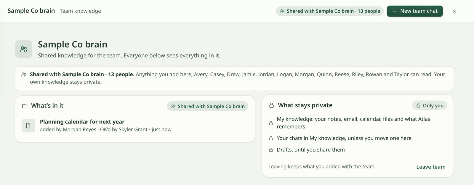Click the lock icon beside My knowledge line
This screenshot has width=474, height=185.
(x=271, y=123)
